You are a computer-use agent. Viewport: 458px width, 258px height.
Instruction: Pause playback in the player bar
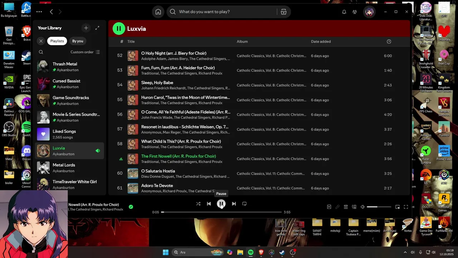tap(221, 204)
